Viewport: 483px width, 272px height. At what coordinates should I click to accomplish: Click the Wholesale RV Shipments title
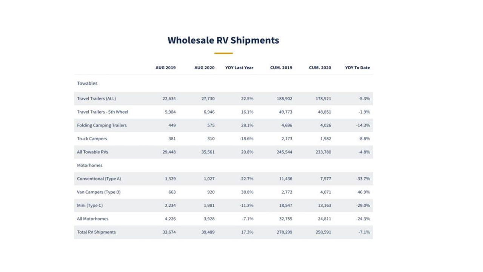(223, 40)
